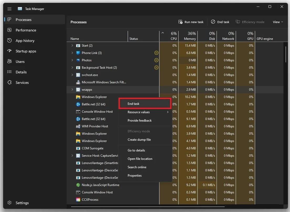Select the App history icon
Image resolution: width=290 pixels, height=212 pixels.
tap(9, 40)
